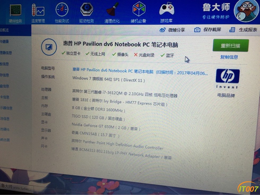
Task: Select 电脑概览 sidebar overview tab
Action: (16, 30)
